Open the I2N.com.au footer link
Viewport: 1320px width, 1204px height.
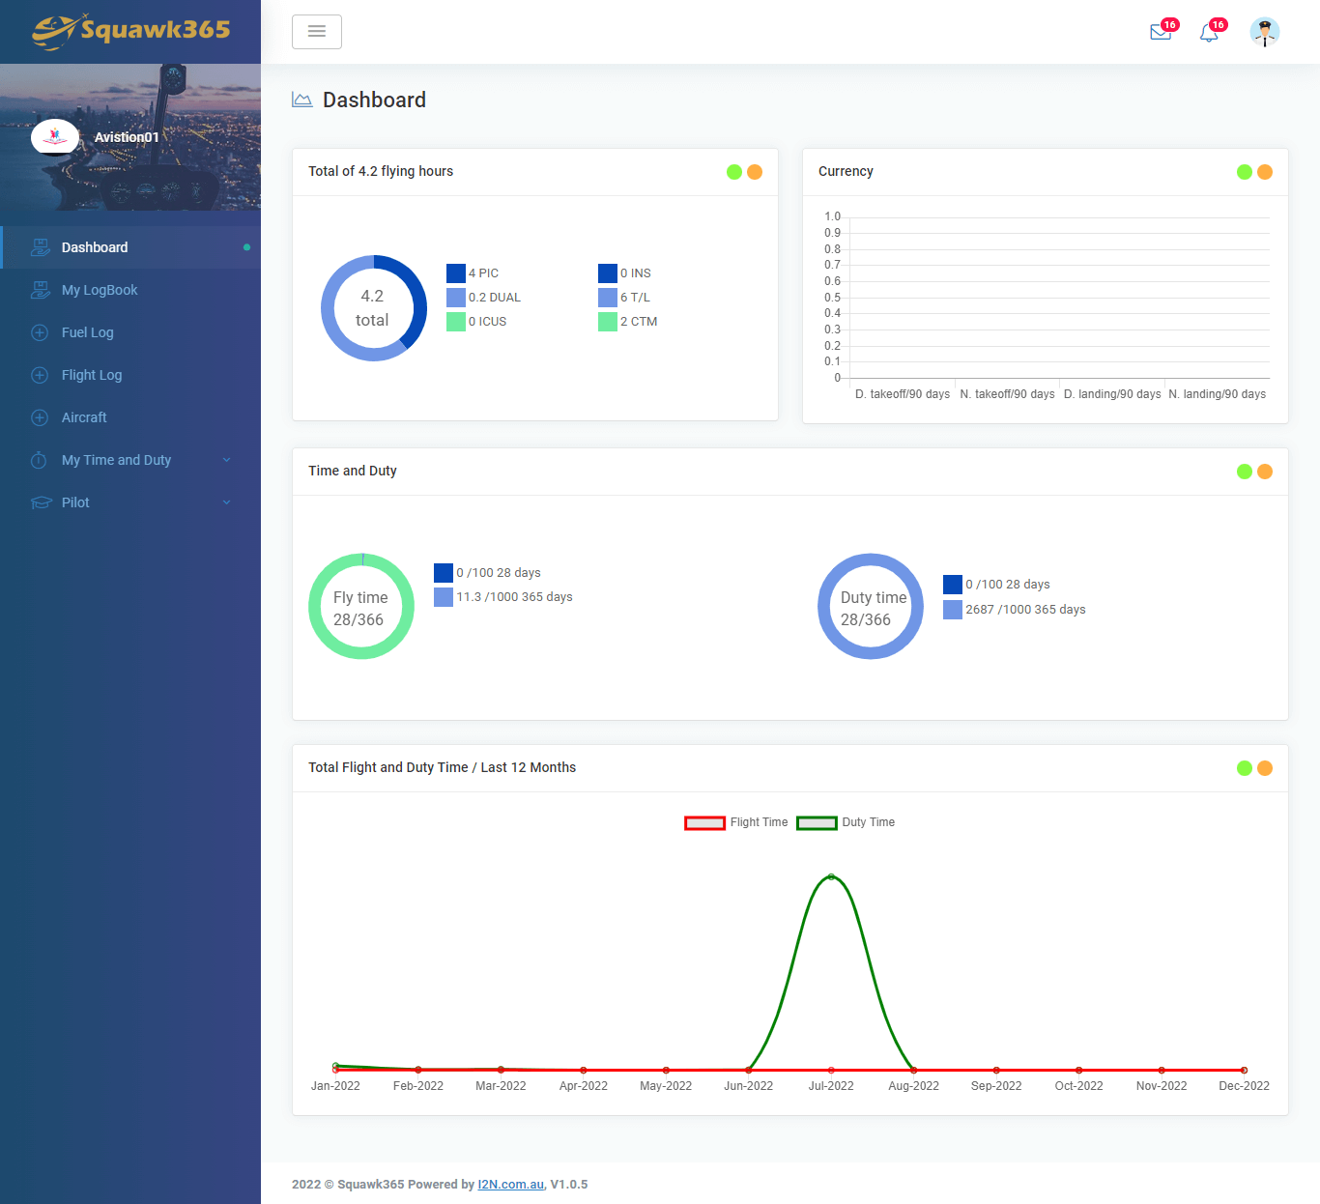[510, 1184]
